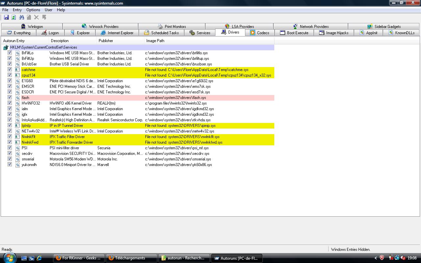Open the LSA Providers tab
421x263 pixels.
click(239, 26)
